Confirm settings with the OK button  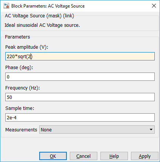53,156
